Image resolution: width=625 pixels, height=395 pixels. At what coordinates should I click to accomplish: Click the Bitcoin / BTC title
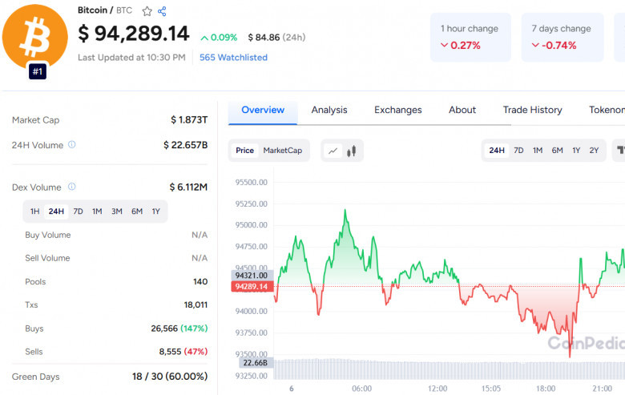[x=105, y=10]
